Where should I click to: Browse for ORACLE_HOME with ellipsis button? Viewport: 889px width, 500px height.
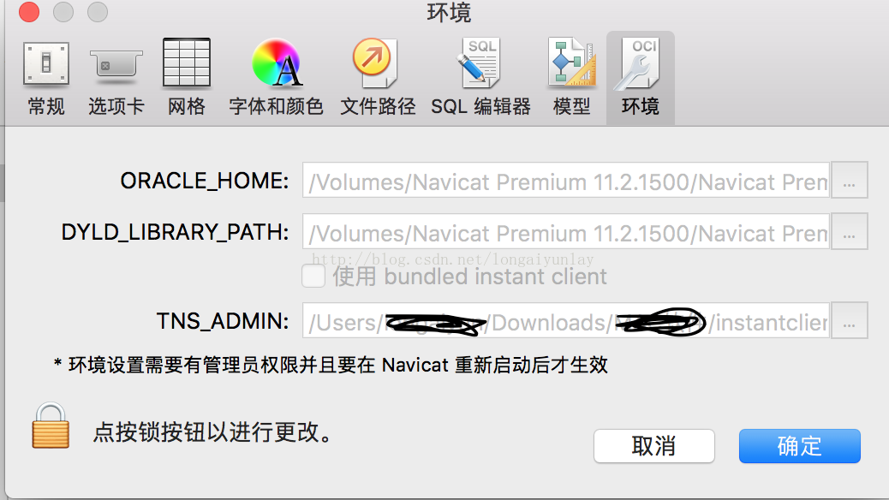click(849, 181)
